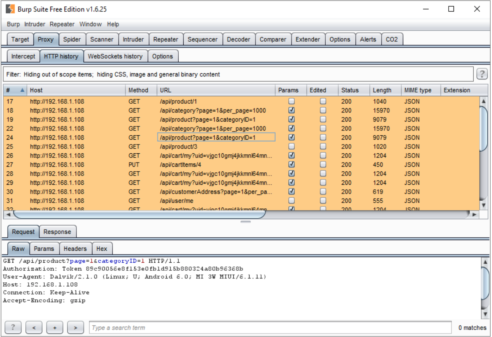Switch to the Extender tab

[x=308, y=39]
